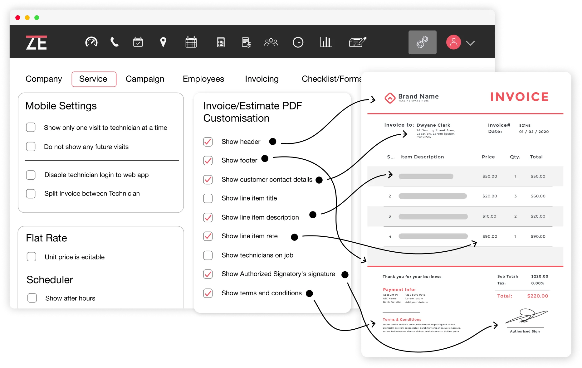Open the phone calls icon

(x=115, y=42)
